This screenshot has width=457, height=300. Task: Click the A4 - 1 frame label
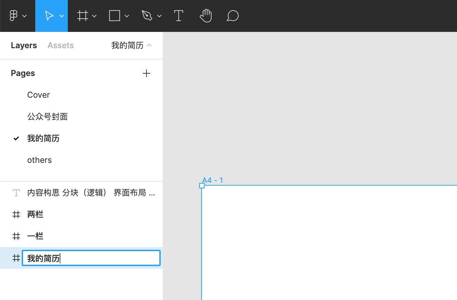pyautogui.click(x=213, y=180)
